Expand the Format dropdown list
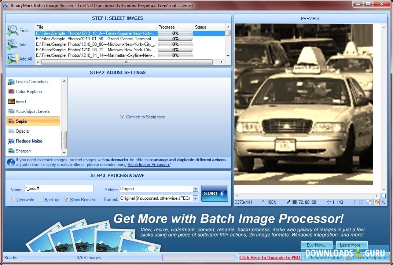This screenshot has width=393, height=265. pos(195,198)
